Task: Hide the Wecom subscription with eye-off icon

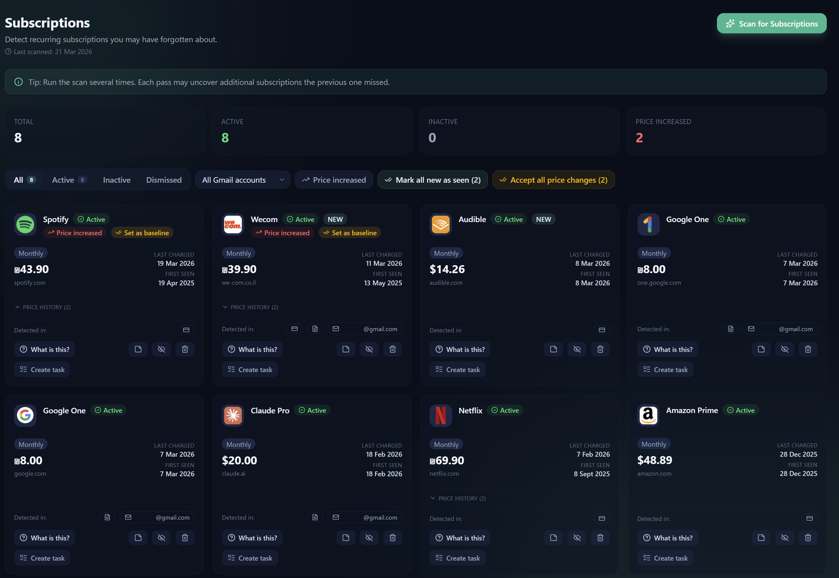Action: [369, 349]
